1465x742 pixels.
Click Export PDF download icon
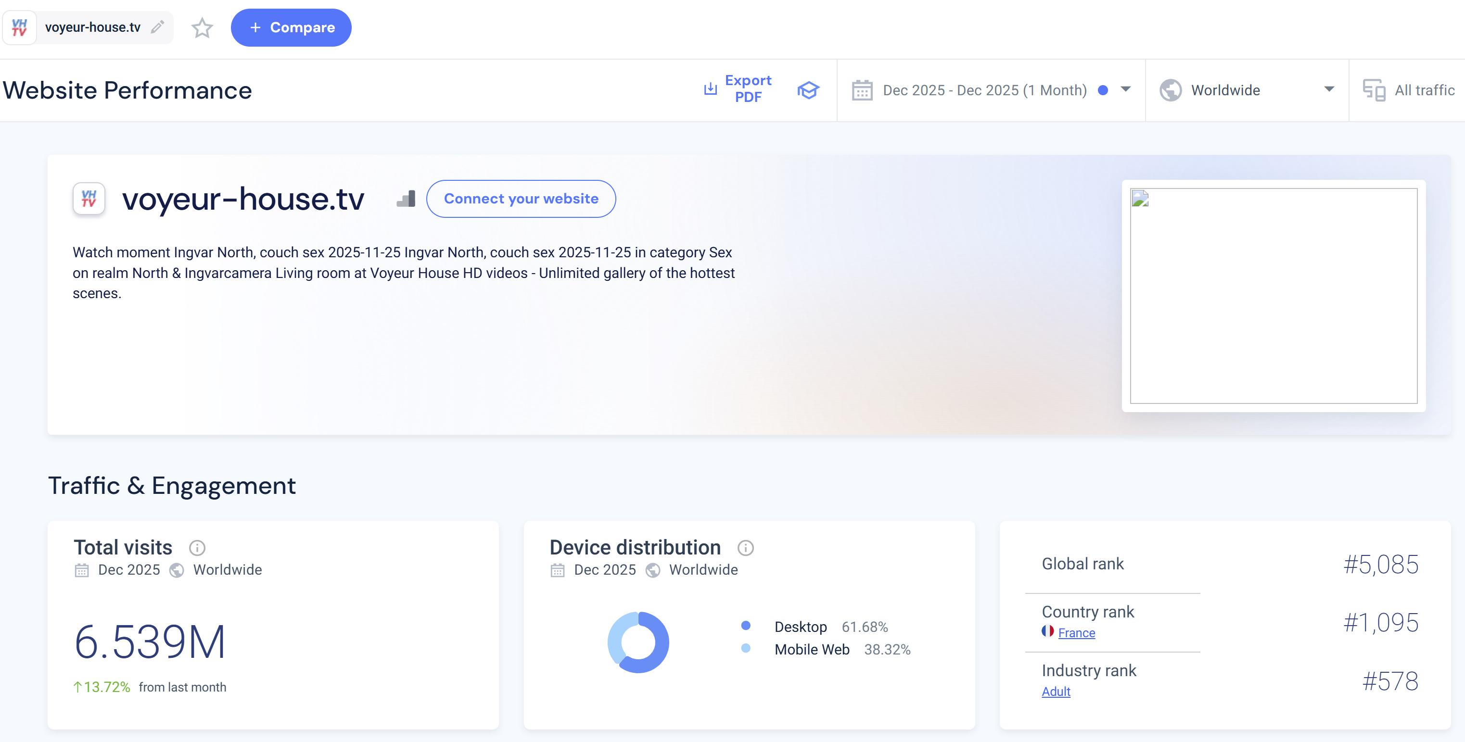tap(710, 88)
